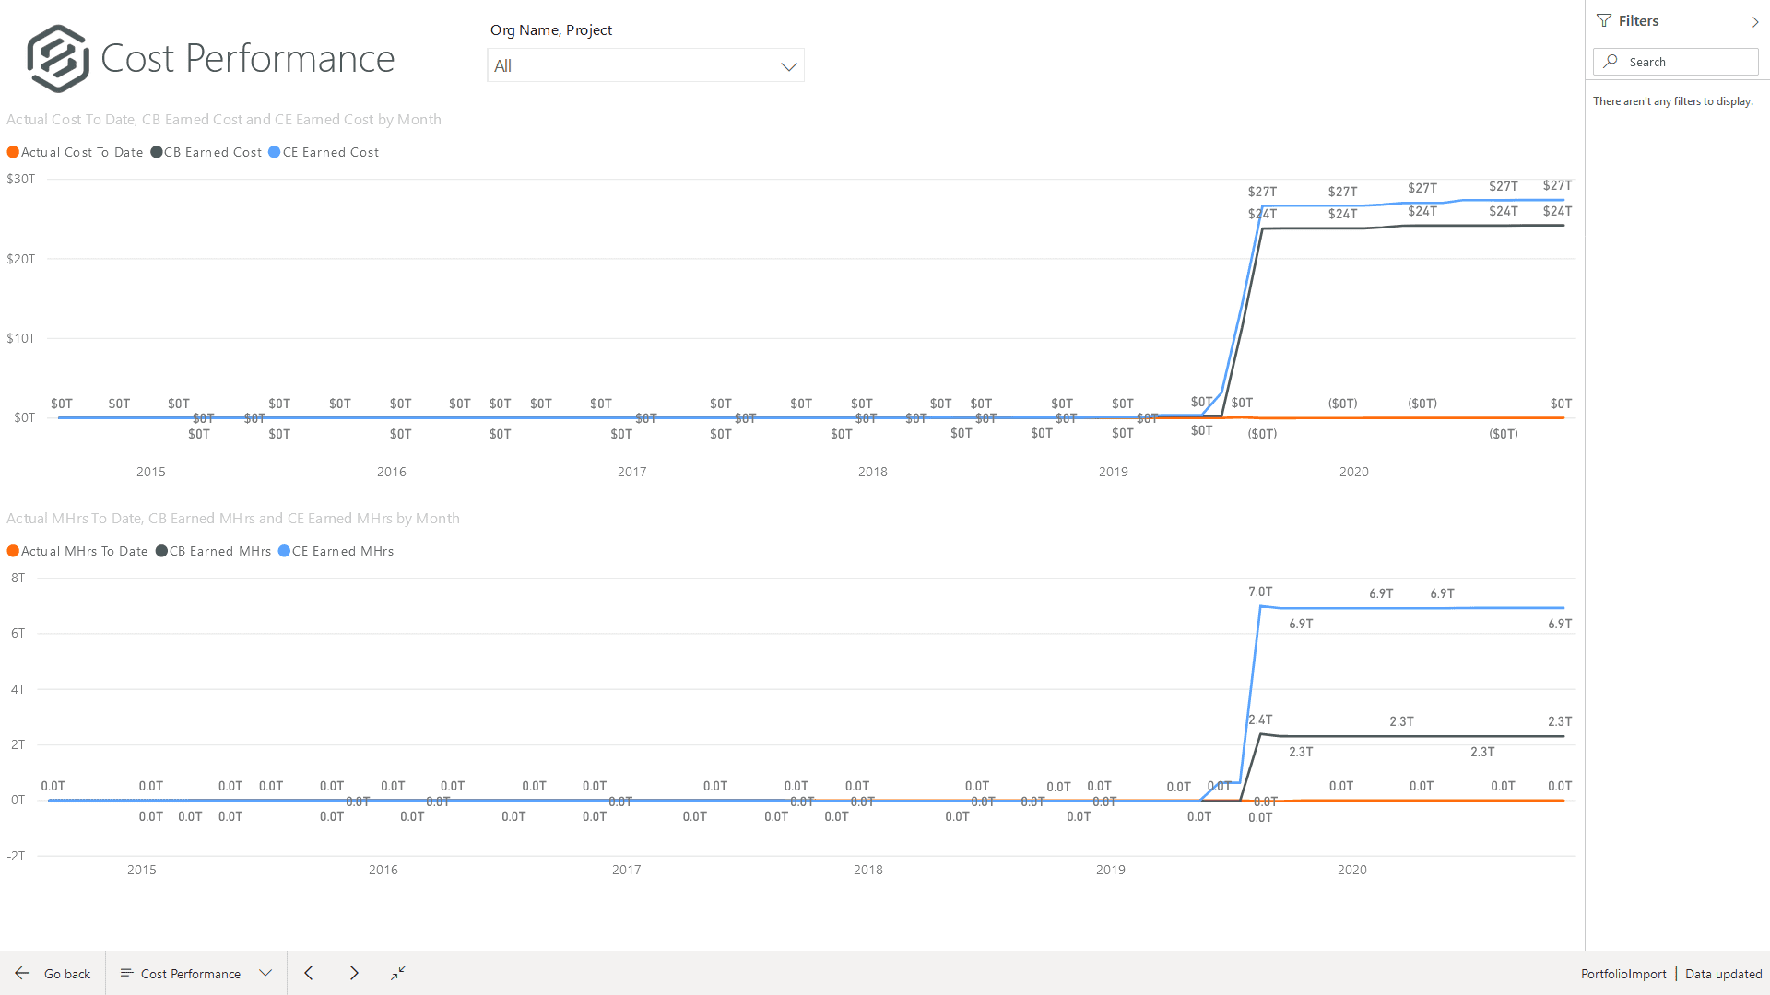This screenshot has width=1770, height=995.
Task: Open the Org Name, Project dropdown
Action: [645, 65]
